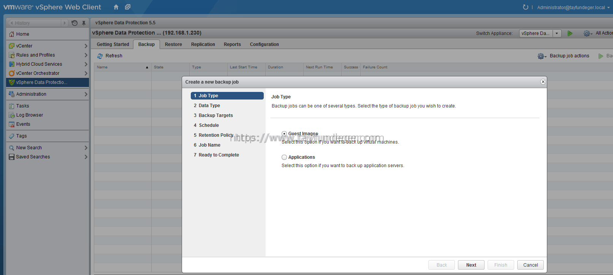This screenshot has height=275, width=613.
Task: Click the State column header
Action: click(x=170, y=67)
